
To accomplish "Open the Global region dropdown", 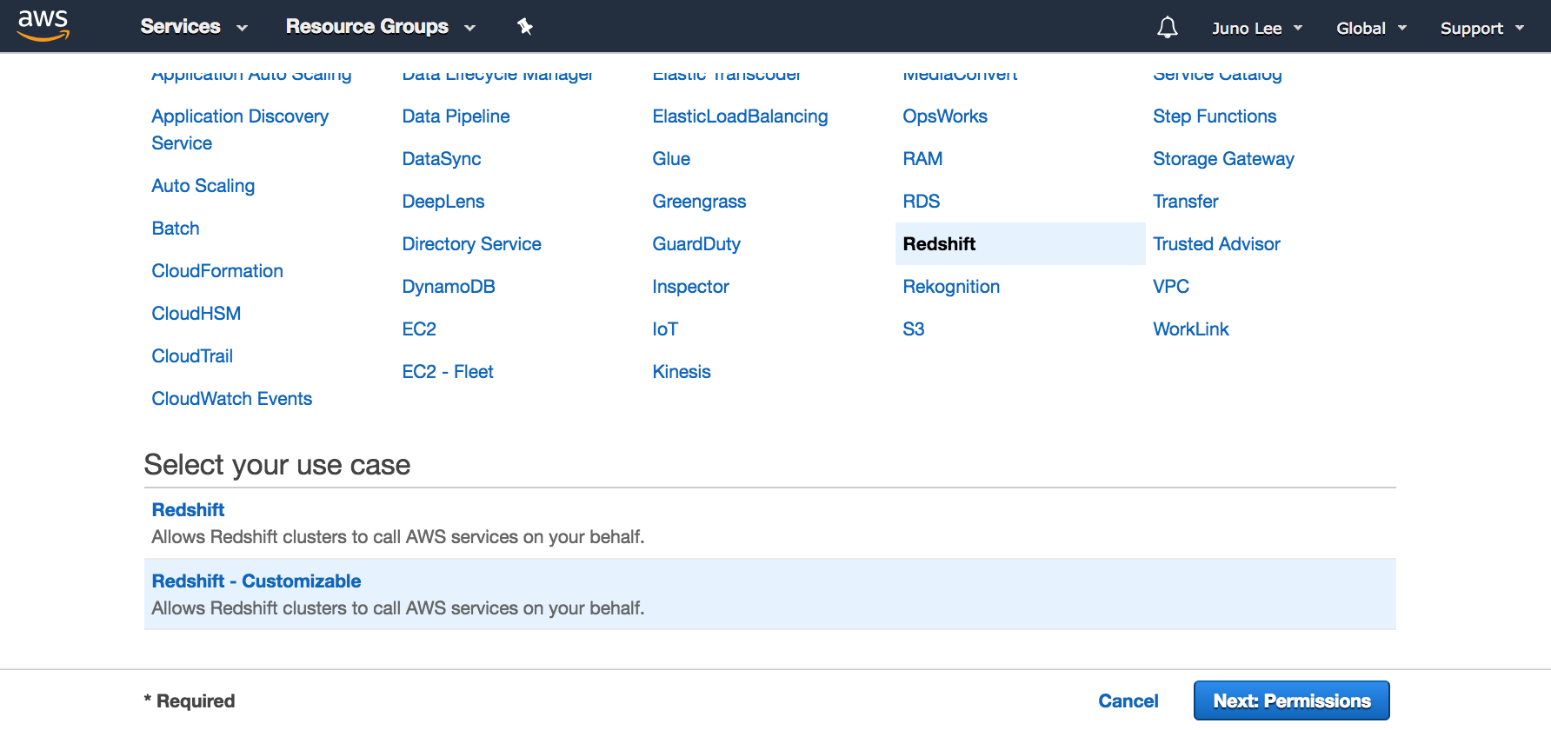I will click(1371, 29).
